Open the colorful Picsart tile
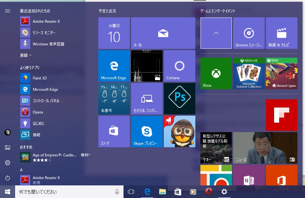The width and height of the screenshot is (305, 198). pyautogui.click(x=216, y=175)
